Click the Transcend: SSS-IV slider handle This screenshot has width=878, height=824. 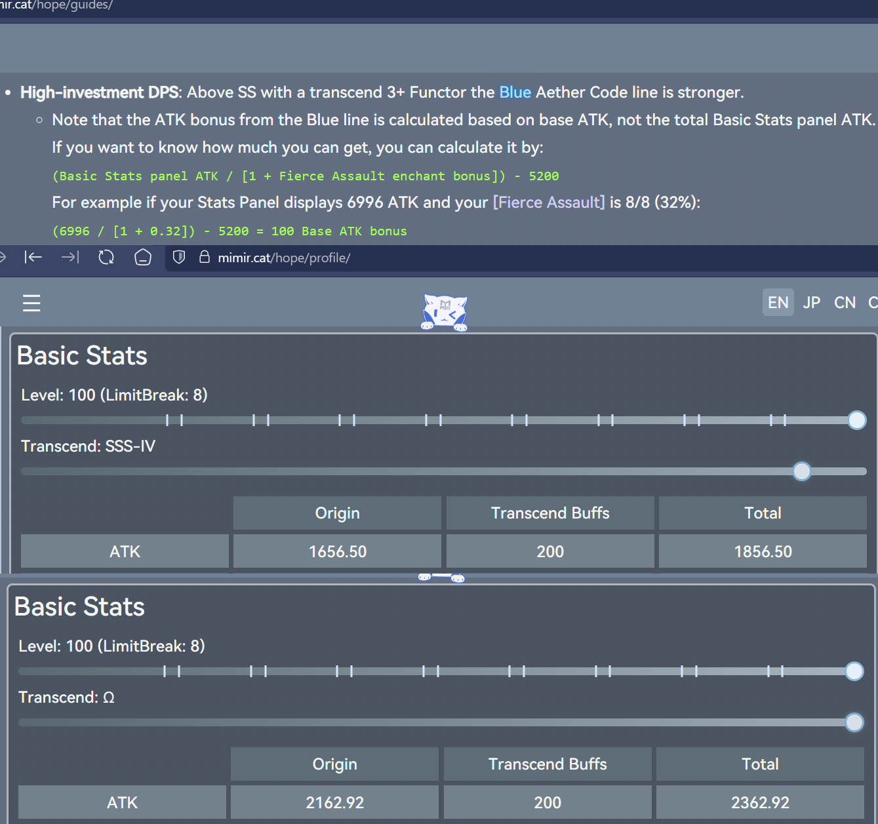[x=801, y=471]
